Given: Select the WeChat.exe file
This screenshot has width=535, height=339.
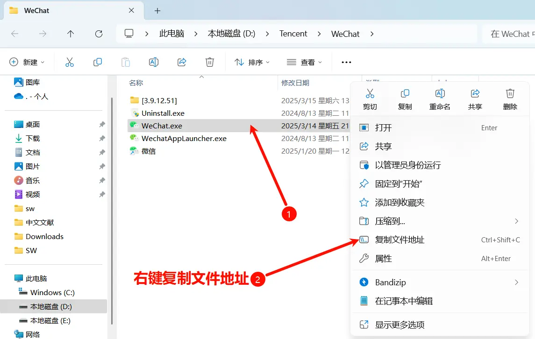Looking at the screenshot, I should [x=238, y=126].
